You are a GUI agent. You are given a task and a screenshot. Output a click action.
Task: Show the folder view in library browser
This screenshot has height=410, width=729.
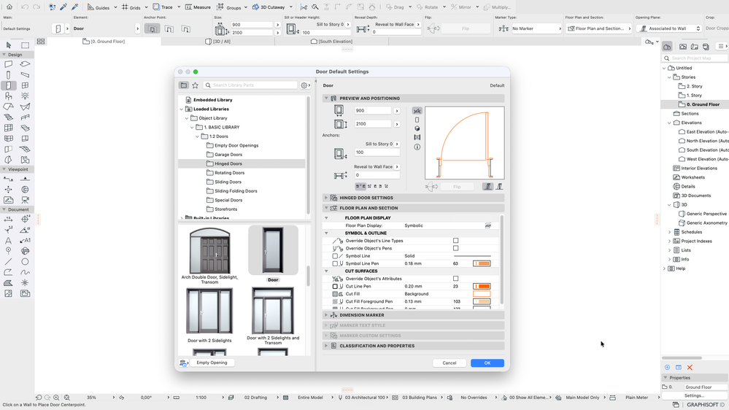click(184, 85)
